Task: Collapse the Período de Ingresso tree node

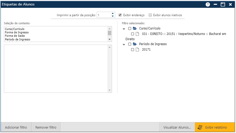Action: click(124, 44)
